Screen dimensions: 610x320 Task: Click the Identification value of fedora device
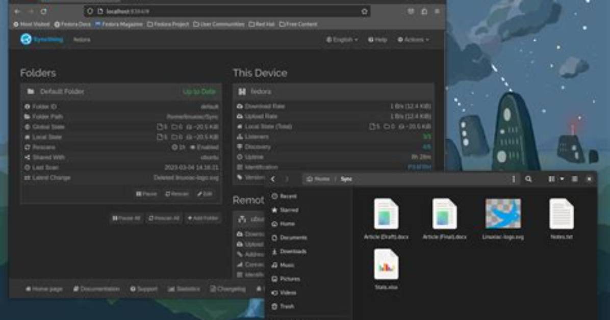419,167
